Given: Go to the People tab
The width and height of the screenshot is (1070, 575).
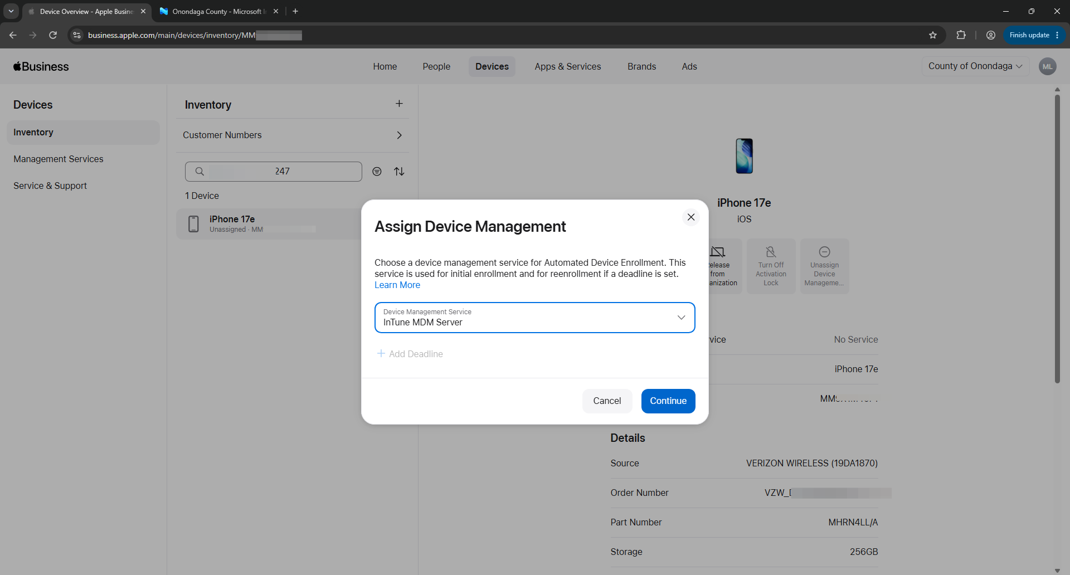Looking at the screenshot, I should pyautogui.click(x=436, y=66).
